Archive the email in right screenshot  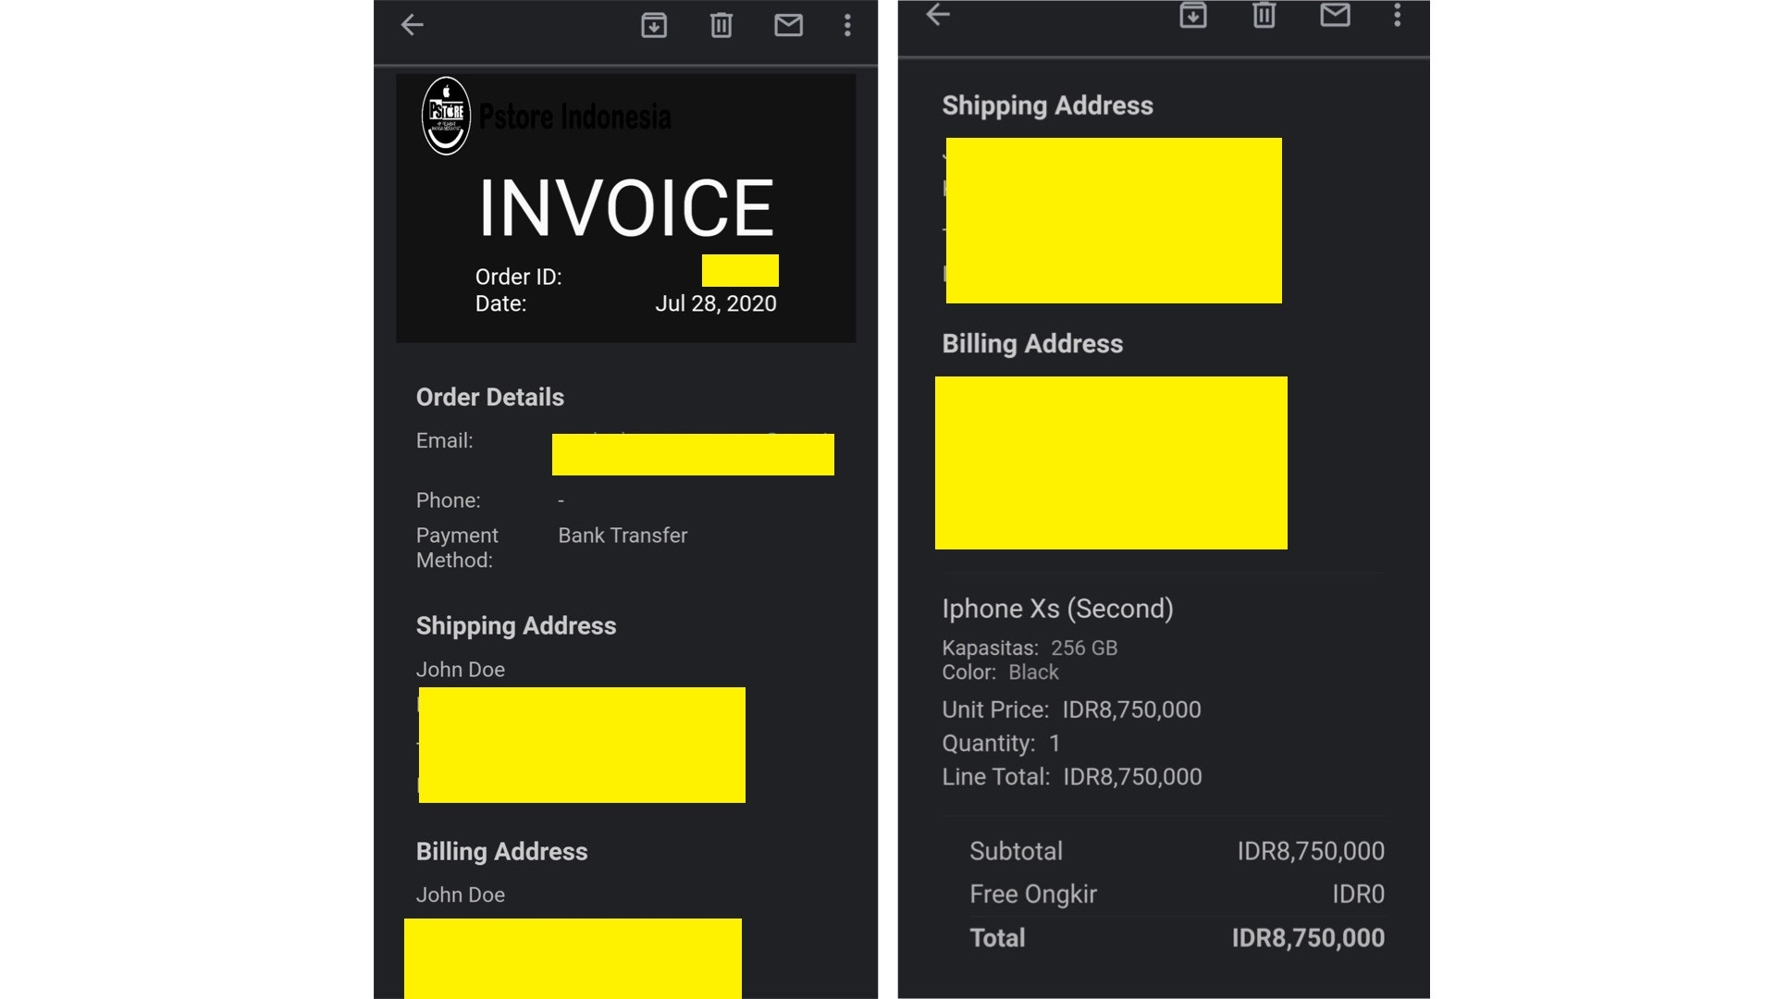(x=1193, y=15)
